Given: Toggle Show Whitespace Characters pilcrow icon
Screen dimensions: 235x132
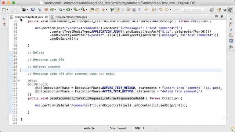Looking at the screenshot, I should point(140,10).
